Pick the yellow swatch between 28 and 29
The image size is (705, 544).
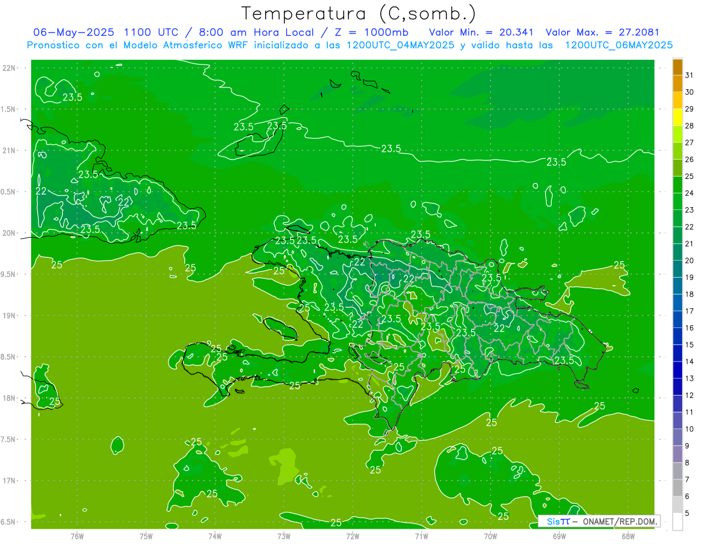point(677,117)
